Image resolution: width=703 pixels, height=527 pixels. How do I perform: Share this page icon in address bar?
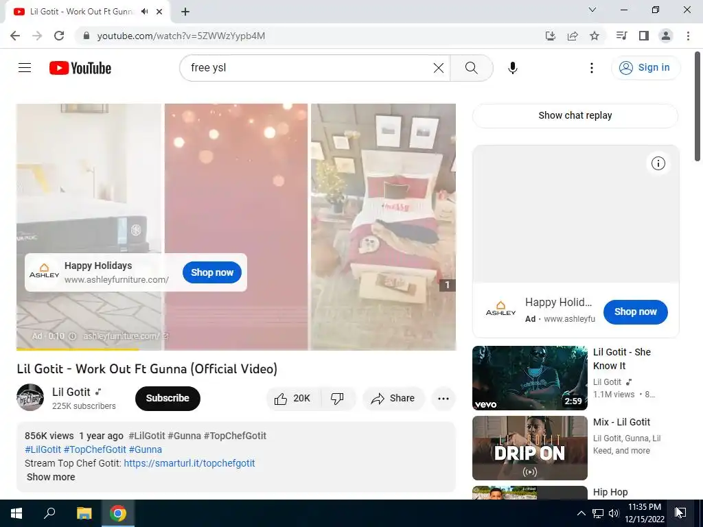coord(573,36)
